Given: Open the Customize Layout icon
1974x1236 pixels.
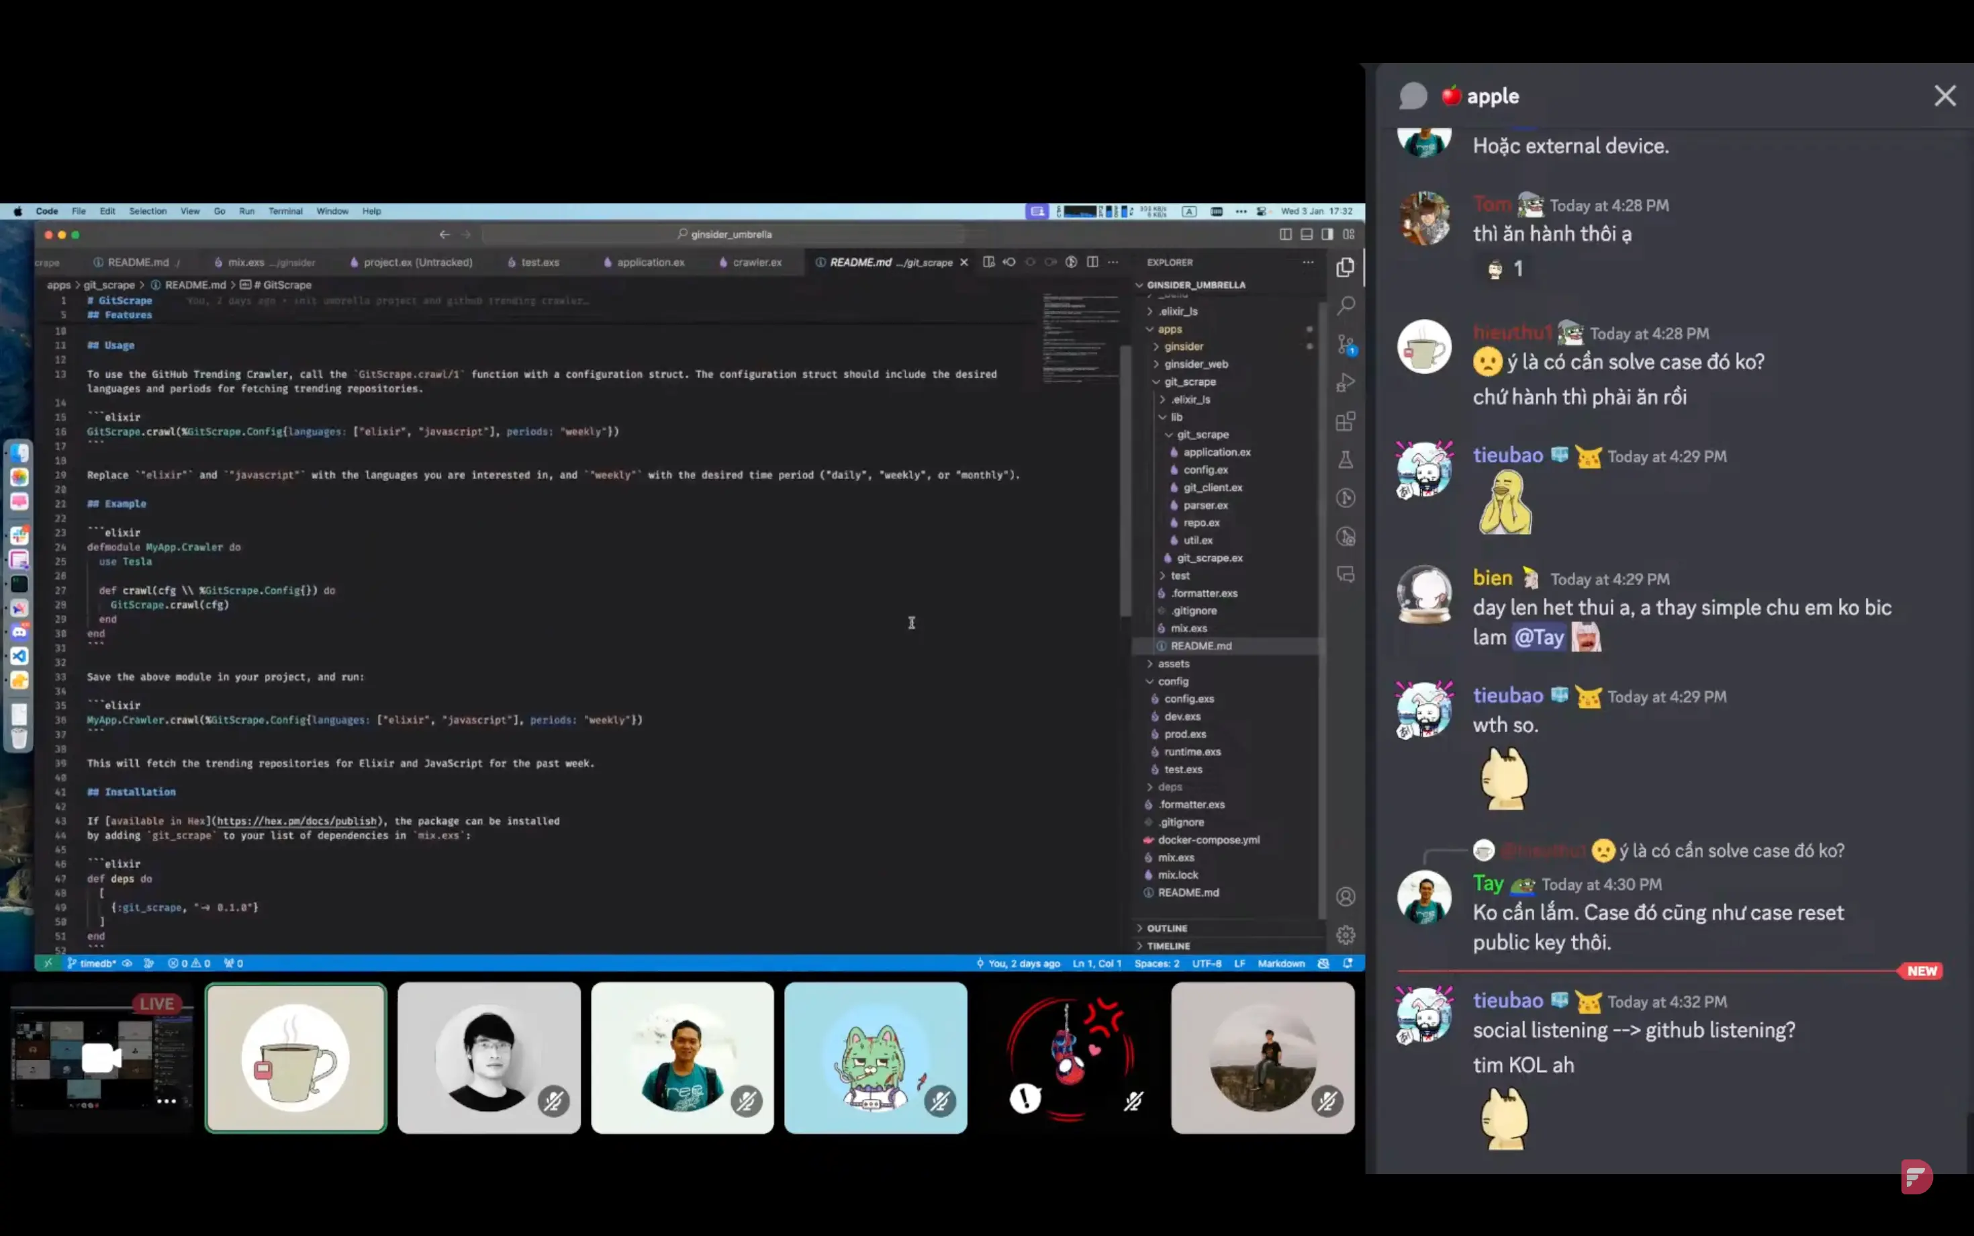Looking at the screenshot, I should point(1348,234).
